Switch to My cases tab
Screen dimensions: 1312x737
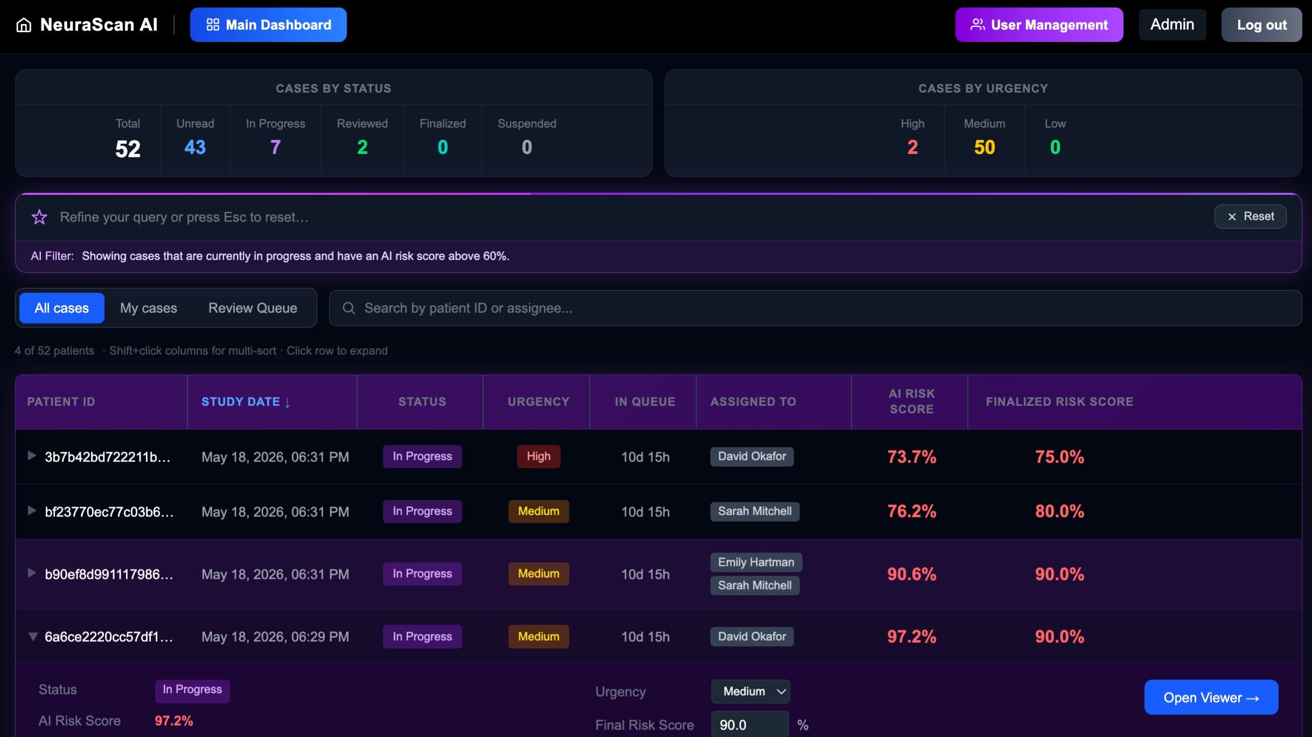click(148, 308)
